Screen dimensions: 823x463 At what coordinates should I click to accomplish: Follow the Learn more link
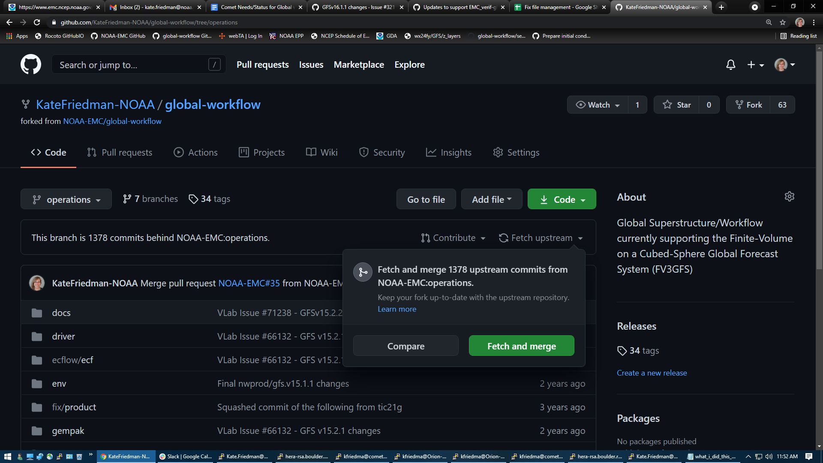coord(397,309)
